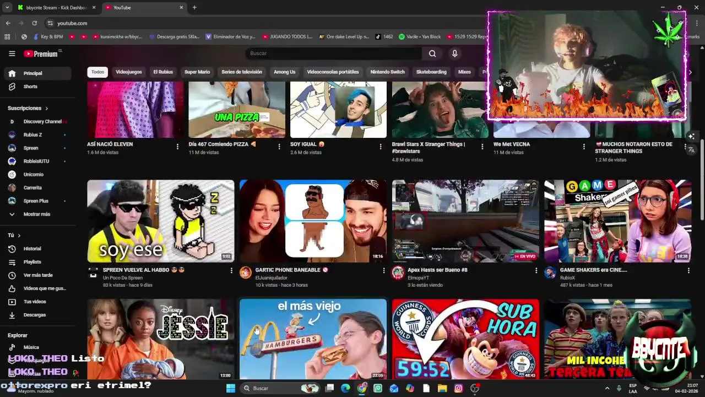Image resolution: width=705 pixels, height=397 pixels.
Task: Open Windows Start menu
Action: point(230,388)
